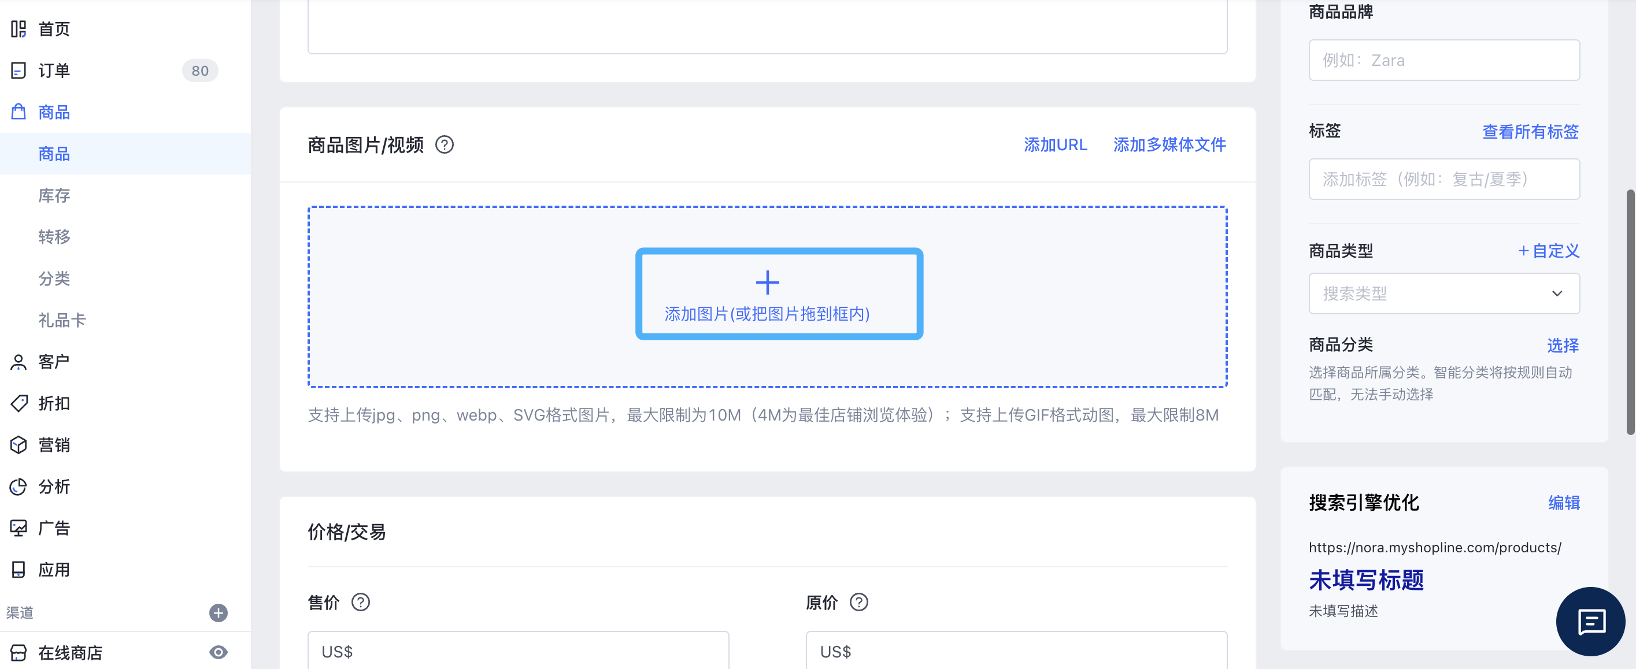Click the 添加URL link
Screen dimensions: 1636x669
point(1055,144)
